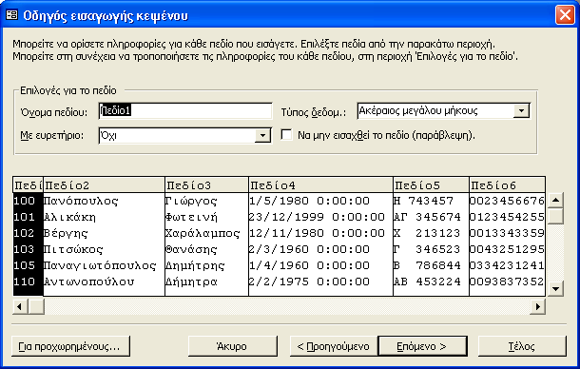Image resolution: width=580 pixels, height=369 pixels.
Task: Click the horizontal scrollbar right arrow
Action: tap(537, 306)
